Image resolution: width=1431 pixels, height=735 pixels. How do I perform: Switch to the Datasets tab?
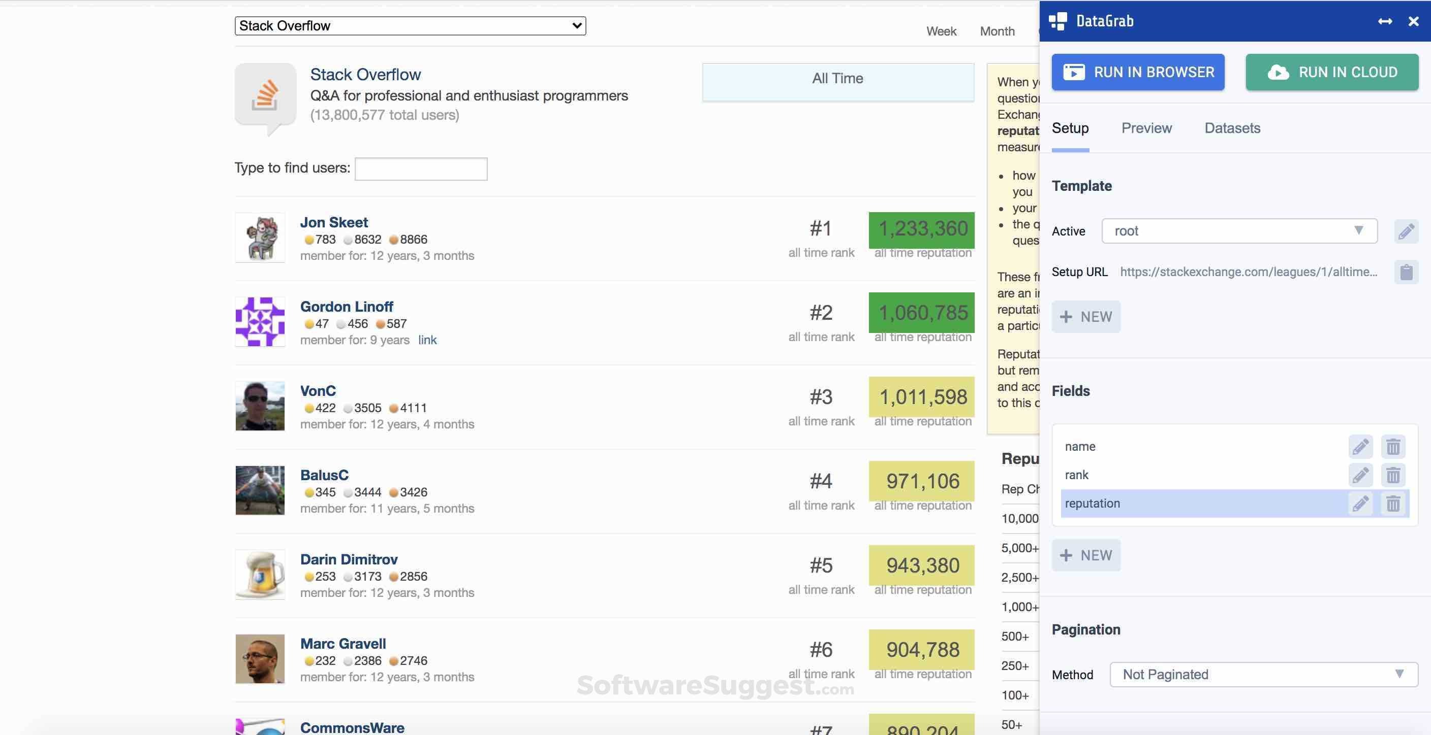[1232, 127]
